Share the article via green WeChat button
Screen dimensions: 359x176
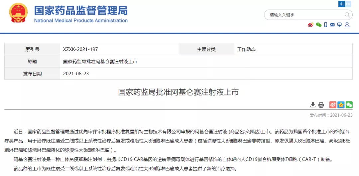click(x=349, y=105)
